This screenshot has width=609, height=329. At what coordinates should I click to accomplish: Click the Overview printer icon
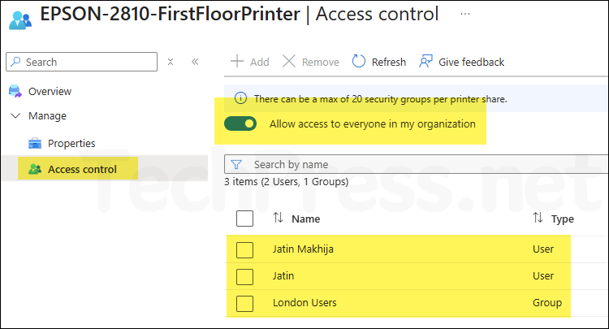point(15,91)
